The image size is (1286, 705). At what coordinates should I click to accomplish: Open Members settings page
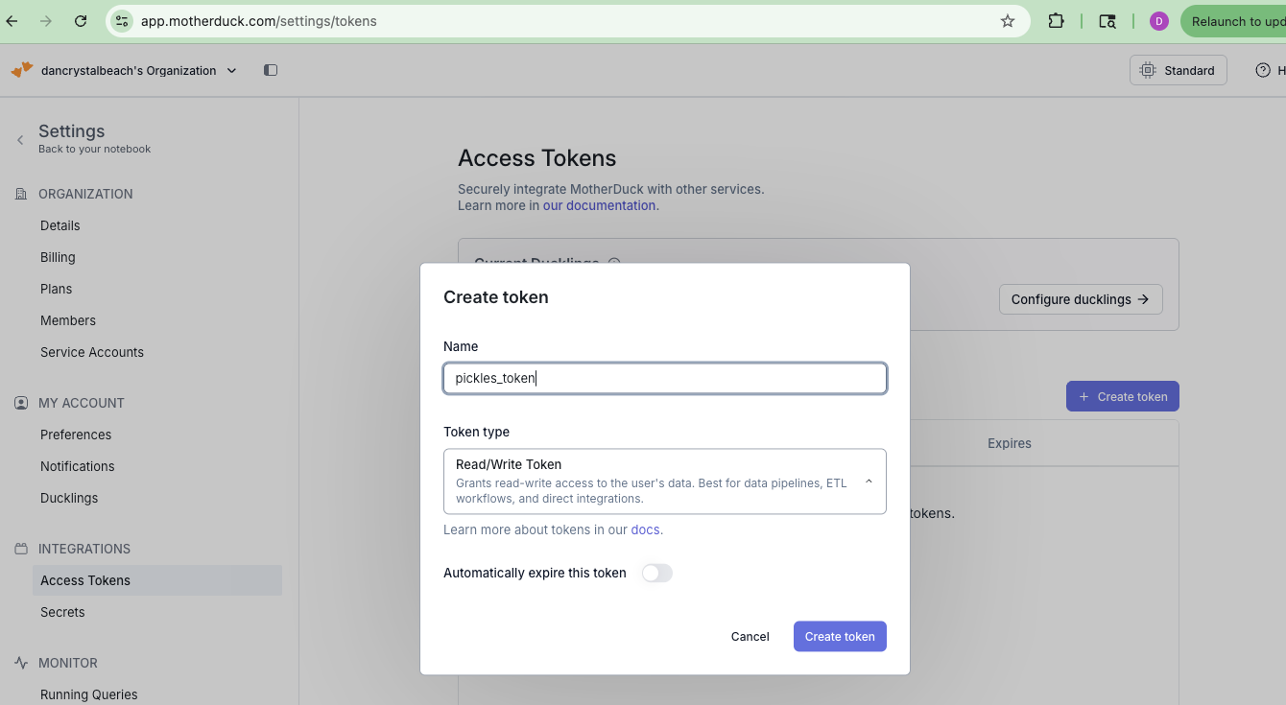[68, 320]
